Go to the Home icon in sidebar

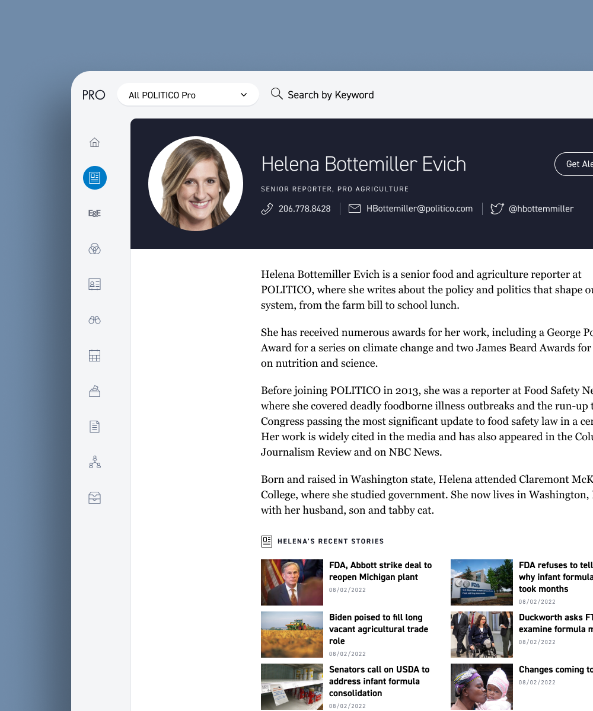[94, 142]
